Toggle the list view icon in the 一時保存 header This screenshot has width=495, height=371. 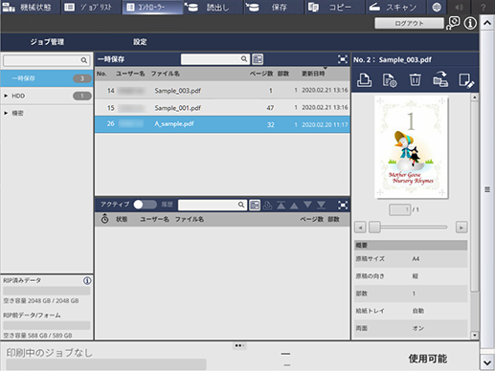tap(258, 59)
